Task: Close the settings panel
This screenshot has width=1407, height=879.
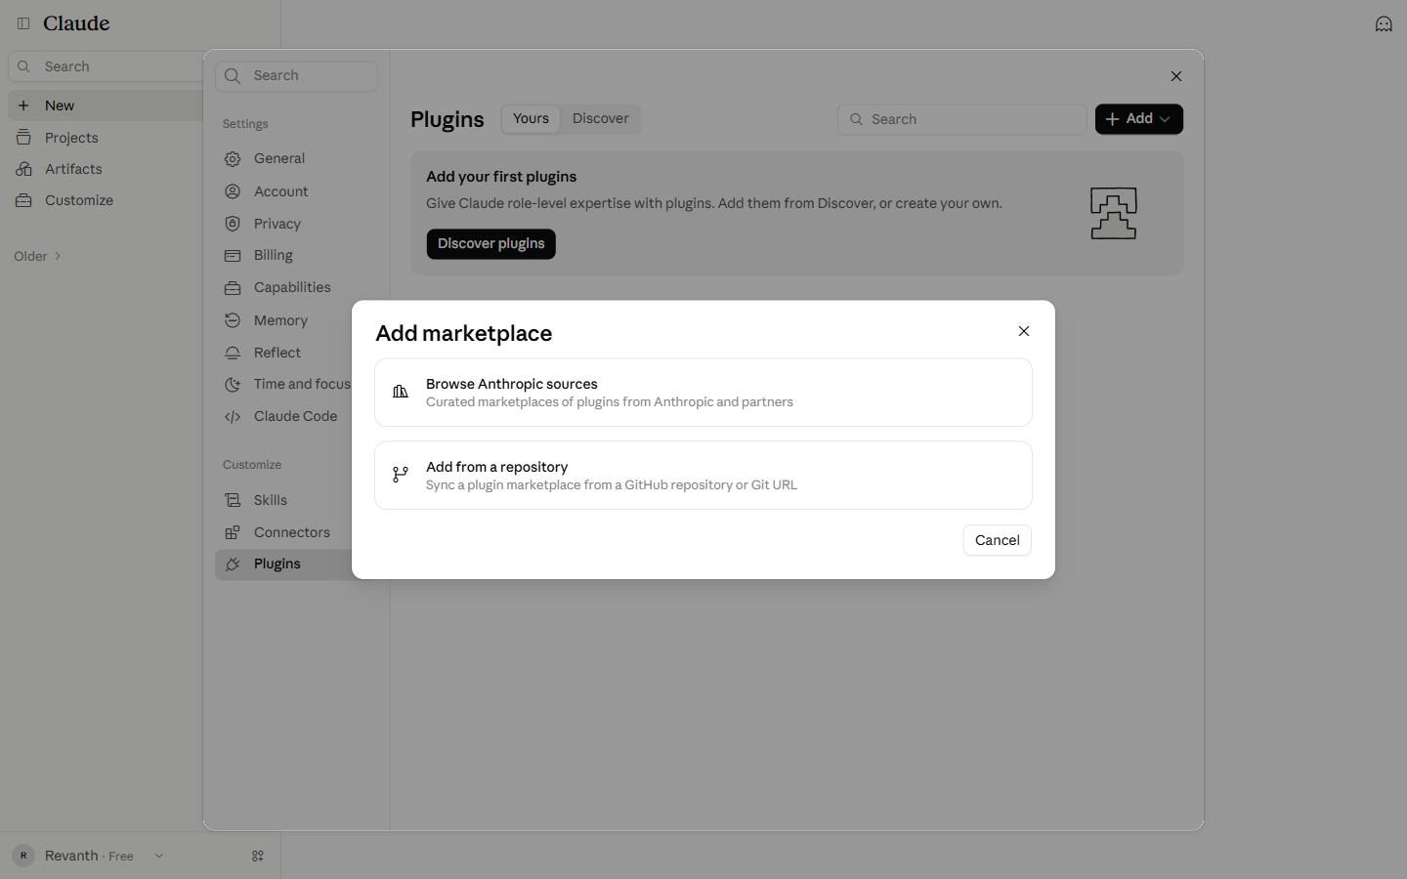Action: (1176, 76)
